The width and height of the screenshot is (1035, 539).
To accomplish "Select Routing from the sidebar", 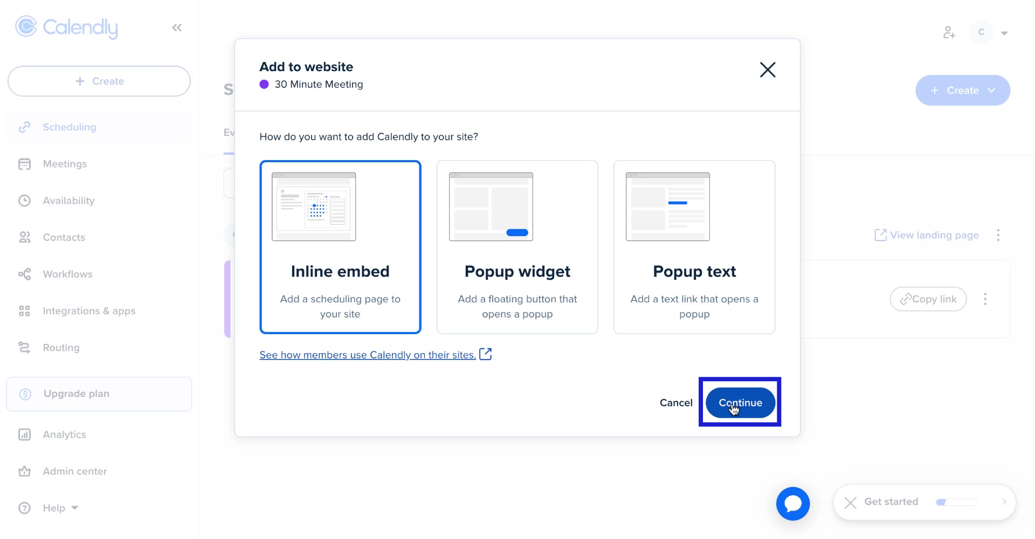I will tap(61, 347).
